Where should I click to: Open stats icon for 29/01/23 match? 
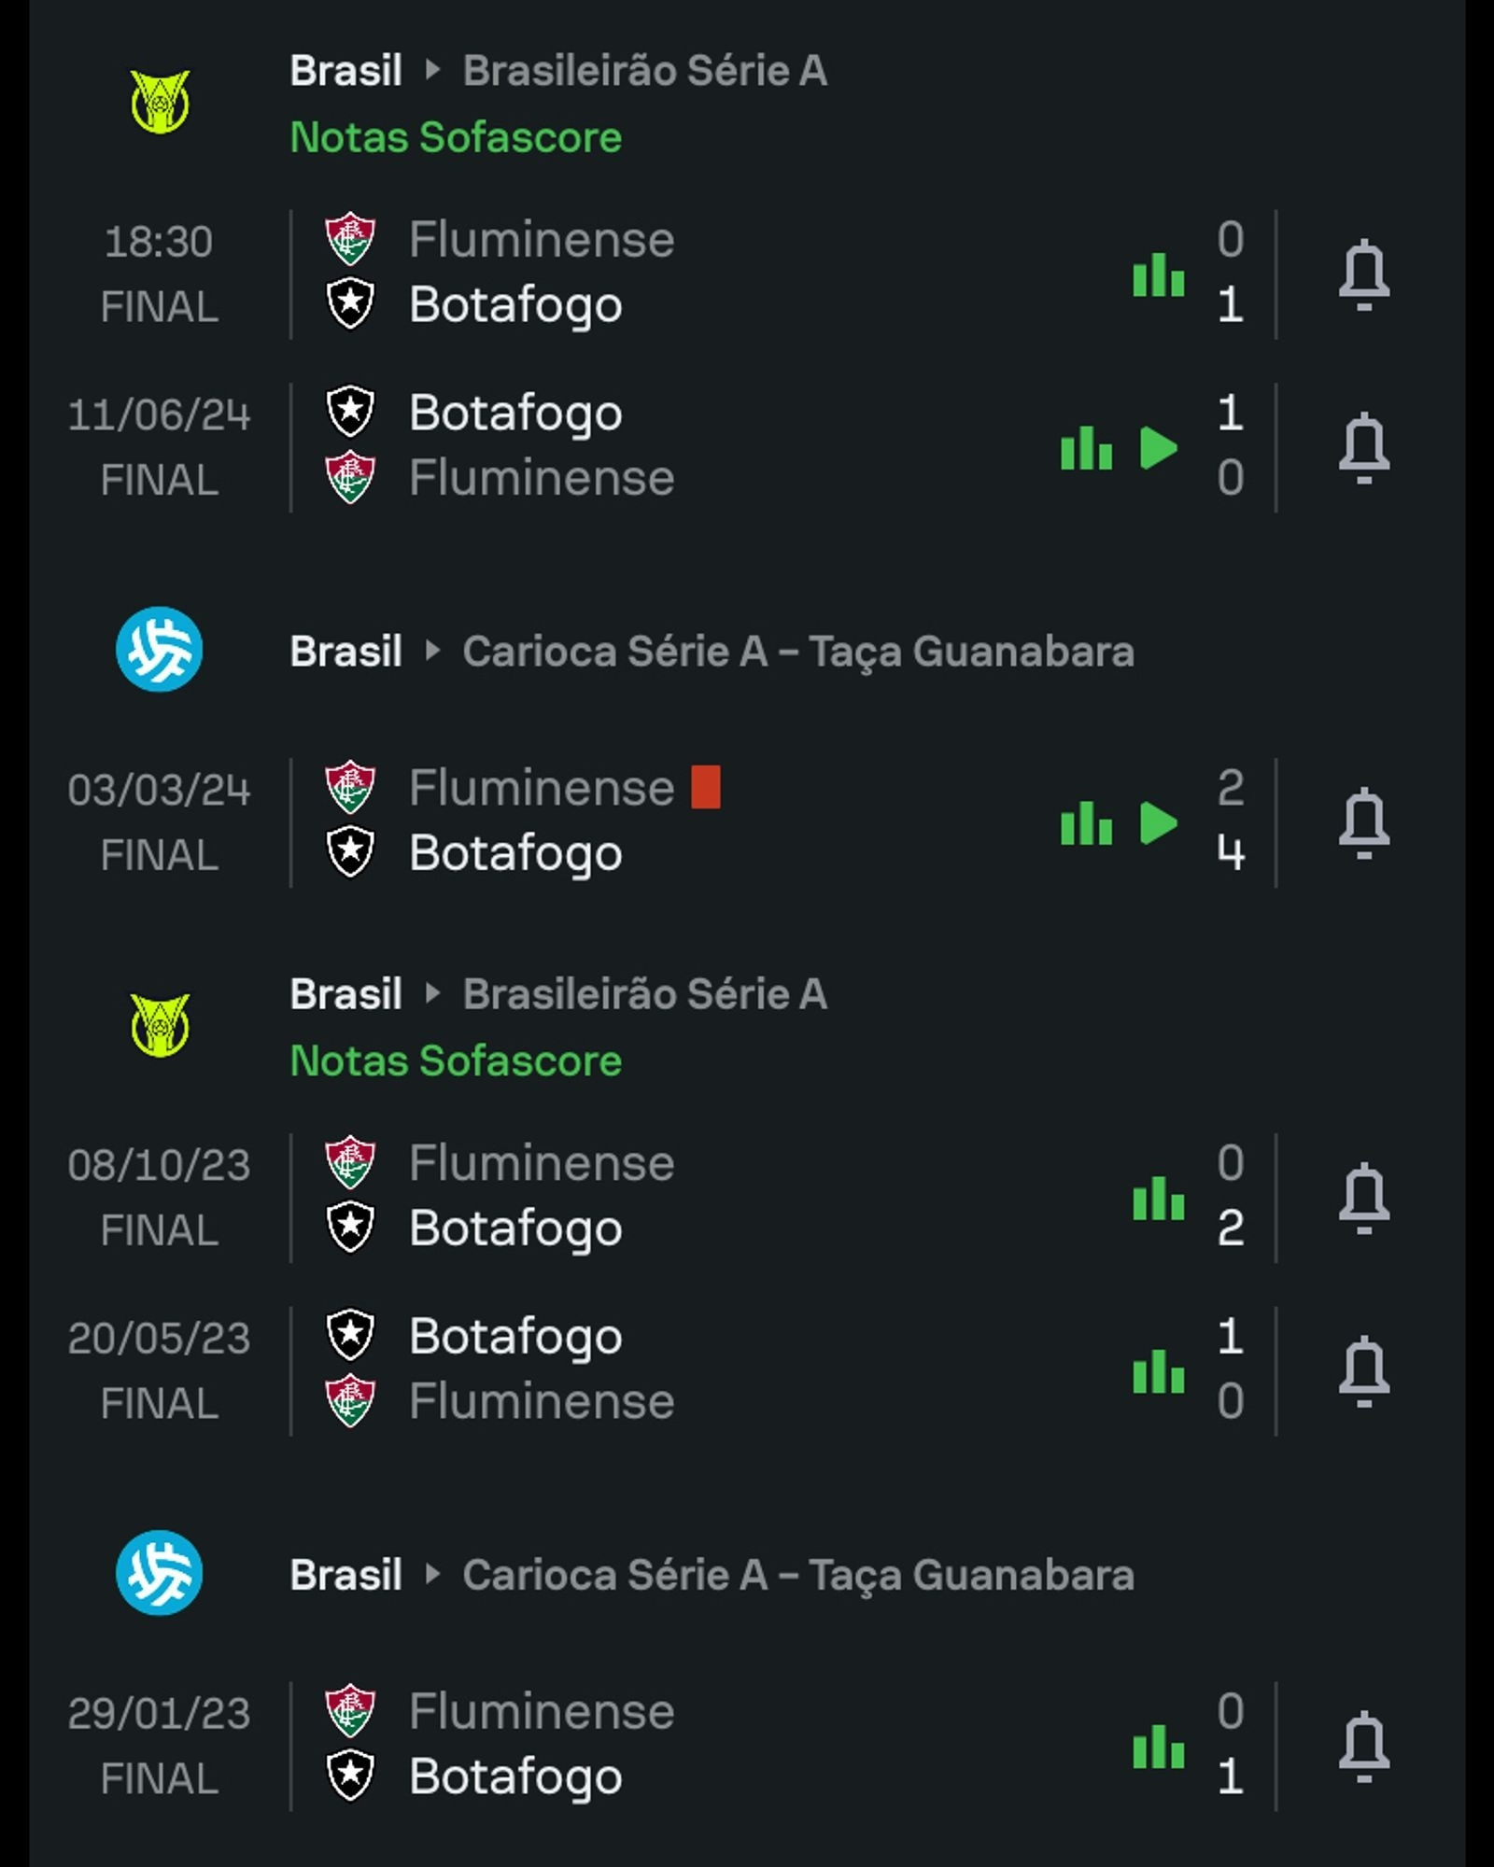point(1159,1747)
